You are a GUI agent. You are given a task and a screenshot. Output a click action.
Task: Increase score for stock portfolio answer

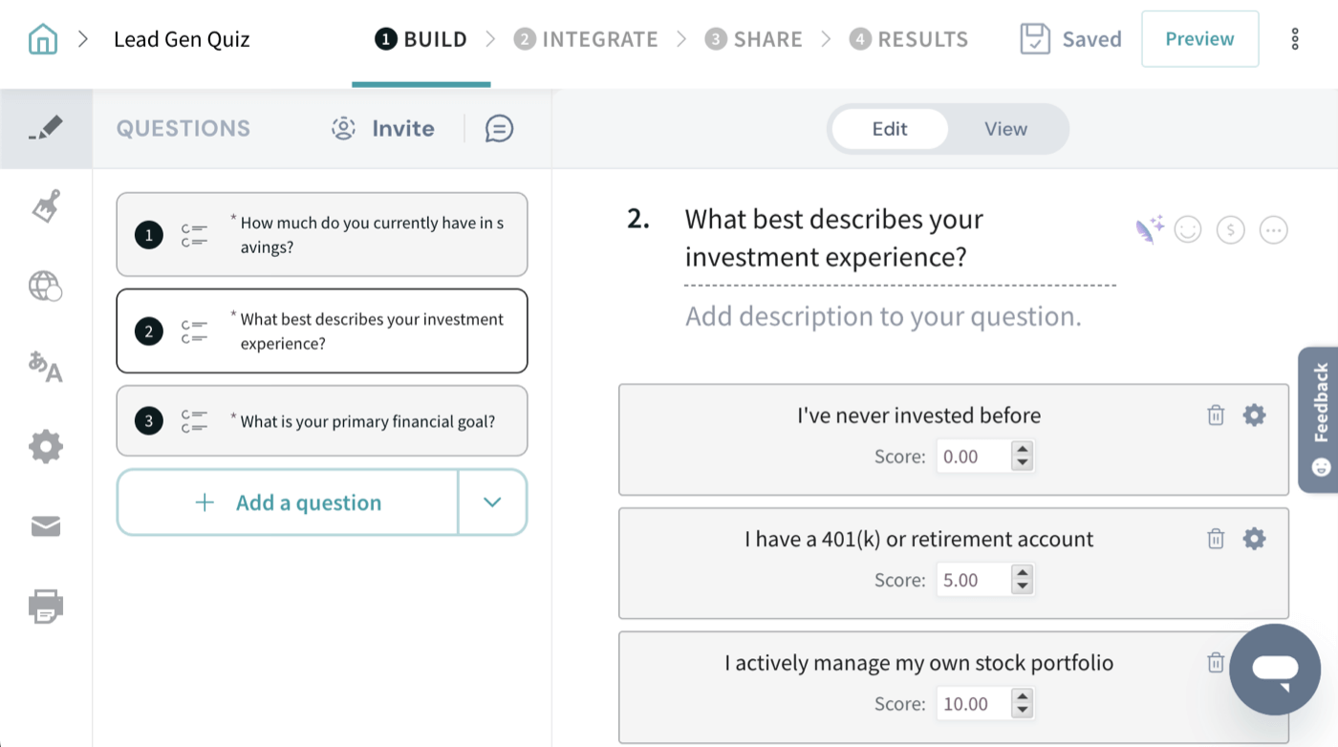click(1023, 697)
